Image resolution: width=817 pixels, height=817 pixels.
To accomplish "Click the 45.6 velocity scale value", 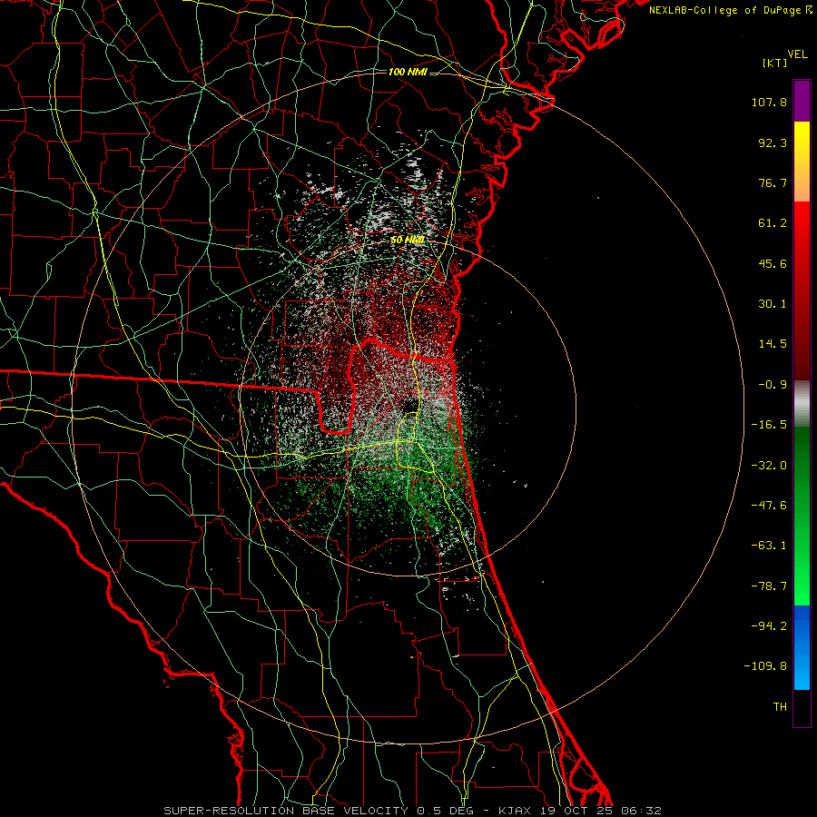I will point(773,263).
